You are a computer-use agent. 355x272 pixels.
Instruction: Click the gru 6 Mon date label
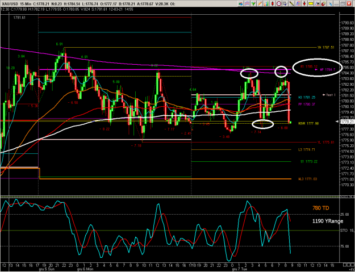point(85,269)
